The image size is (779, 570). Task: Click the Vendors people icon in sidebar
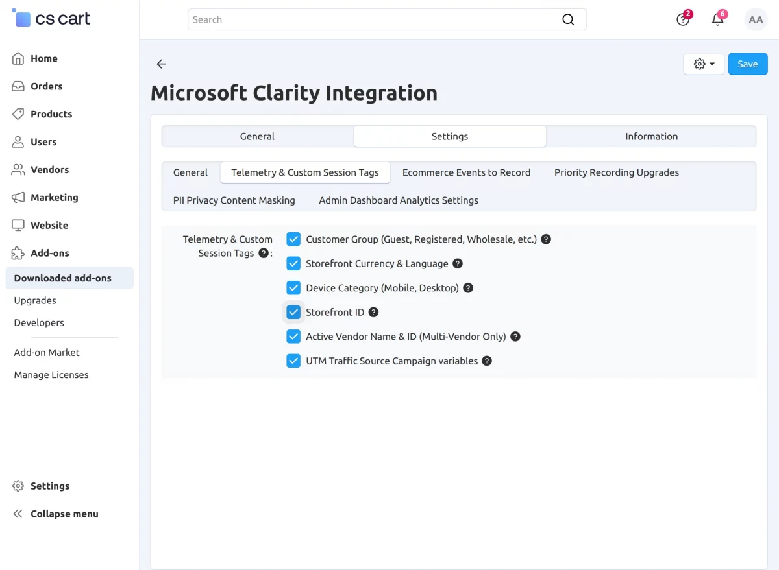pyautogui.click(x=18, y=170)
